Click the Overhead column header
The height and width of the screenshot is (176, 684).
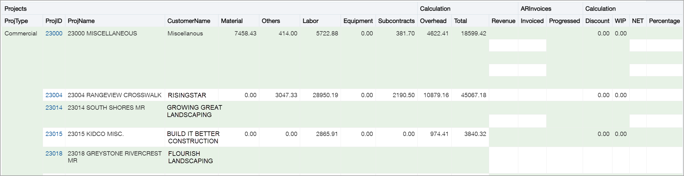click(433, 21)
